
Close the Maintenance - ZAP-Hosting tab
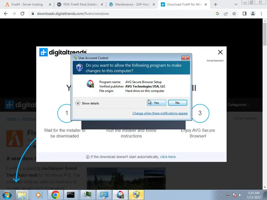[x=154, y=5]
